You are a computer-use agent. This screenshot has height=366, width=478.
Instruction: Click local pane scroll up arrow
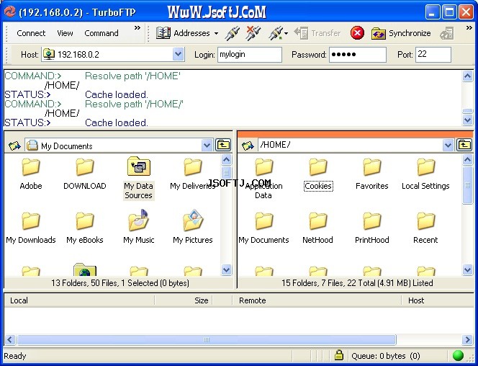226,159
